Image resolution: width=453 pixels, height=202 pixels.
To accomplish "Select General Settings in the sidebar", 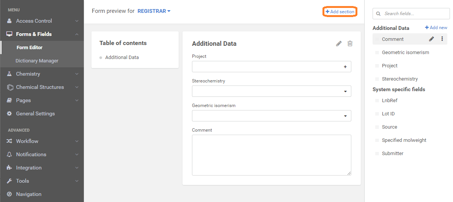I will (x=35, y=113).
